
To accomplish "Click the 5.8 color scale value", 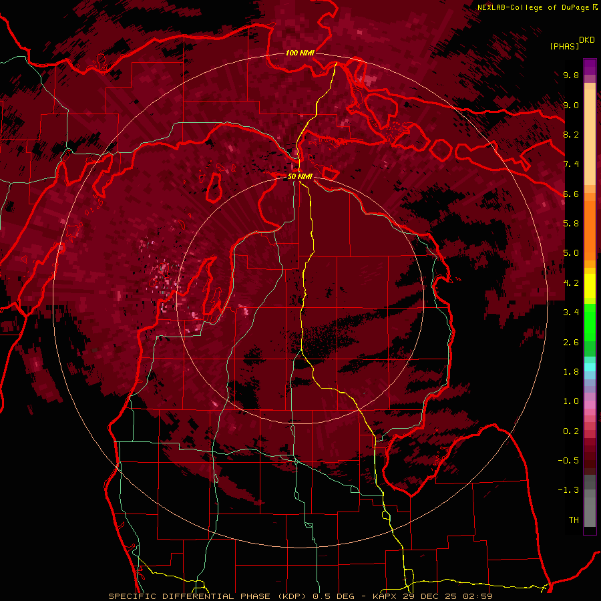I will (x=571, y=224).
